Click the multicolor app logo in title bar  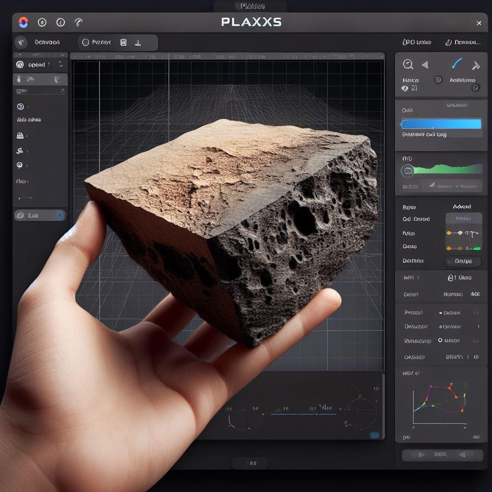pos(23,22)
